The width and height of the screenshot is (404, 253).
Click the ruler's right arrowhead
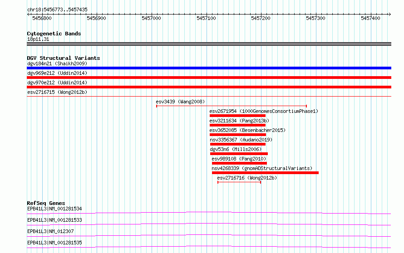coord(390,14)
